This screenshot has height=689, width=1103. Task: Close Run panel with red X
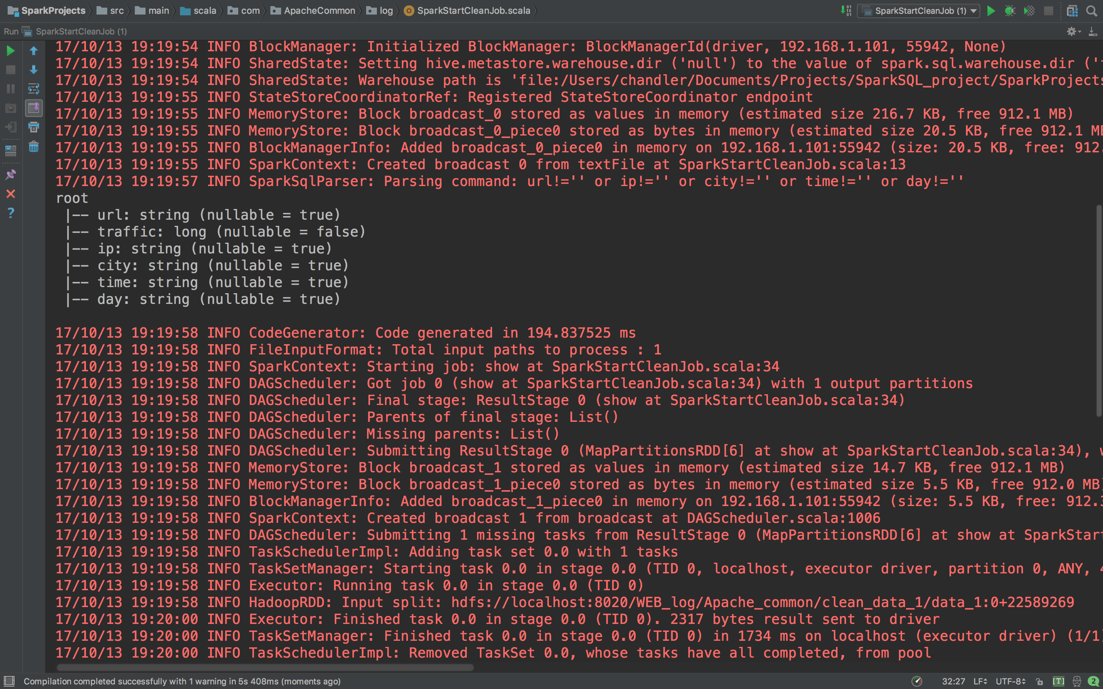10,194
